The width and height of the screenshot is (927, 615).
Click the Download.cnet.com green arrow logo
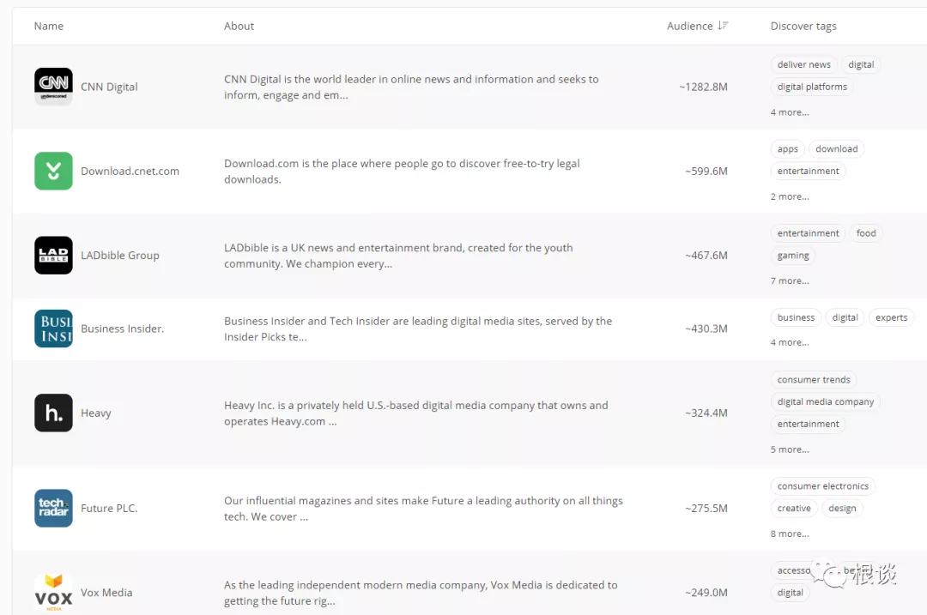(x=53, y=171)
